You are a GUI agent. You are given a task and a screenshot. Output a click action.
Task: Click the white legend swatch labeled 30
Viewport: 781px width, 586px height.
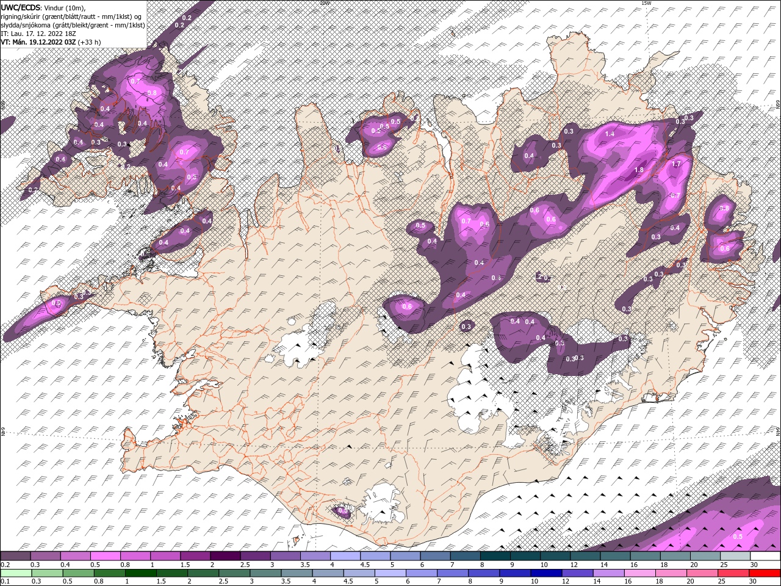[x=764, y=556]
